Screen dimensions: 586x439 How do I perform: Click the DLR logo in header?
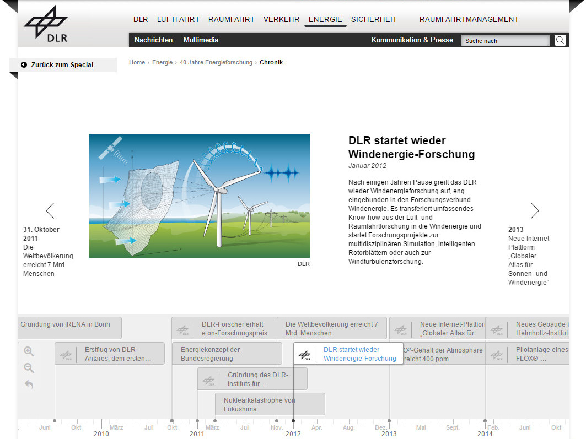click(46, 24)
